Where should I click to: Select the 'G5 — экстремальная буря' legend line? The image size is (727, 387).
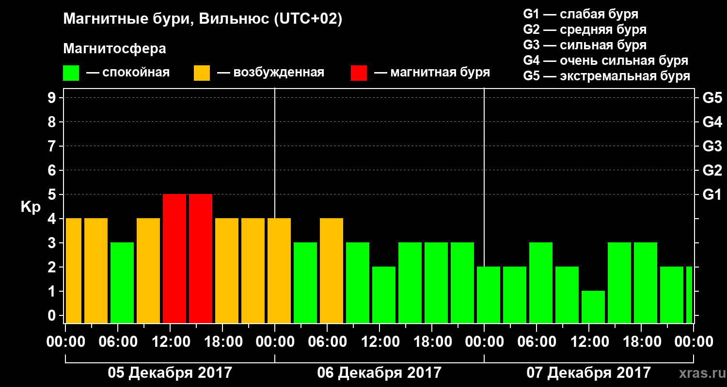(607, 76)
